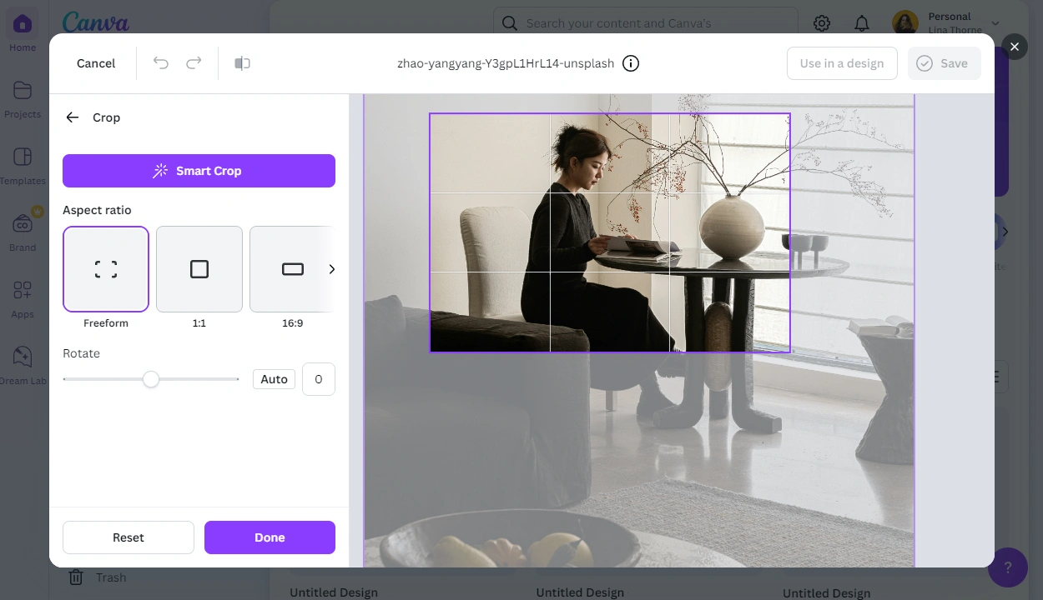Image resolution: width=1043 pixels, height=600 pixels.
Task: Click the Use in a design button
Action: (x=842, y=63)
